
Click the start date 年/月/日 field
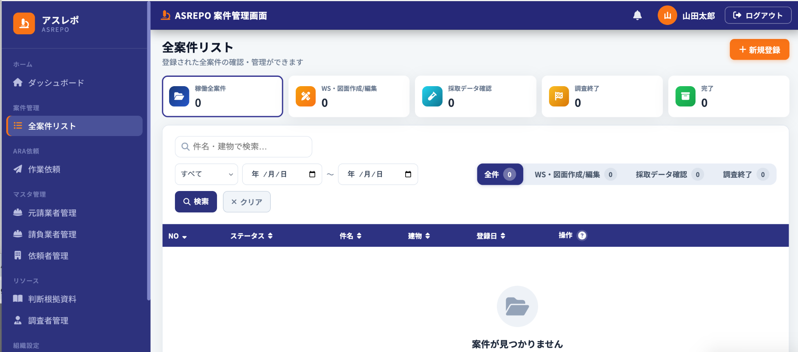point(282,174)
